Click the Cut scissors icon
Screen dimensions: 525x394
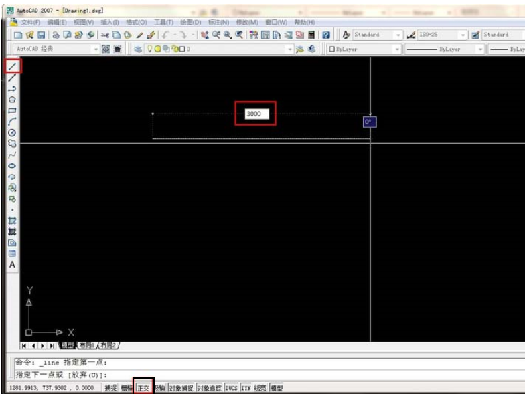(105, 35)
